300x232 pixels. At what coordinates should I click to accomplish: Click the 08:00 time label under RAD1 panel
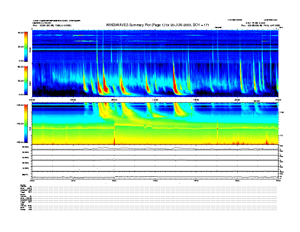114,100
